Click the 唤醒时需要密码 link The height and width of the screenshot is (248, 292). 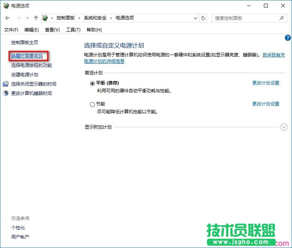(27, 56)
